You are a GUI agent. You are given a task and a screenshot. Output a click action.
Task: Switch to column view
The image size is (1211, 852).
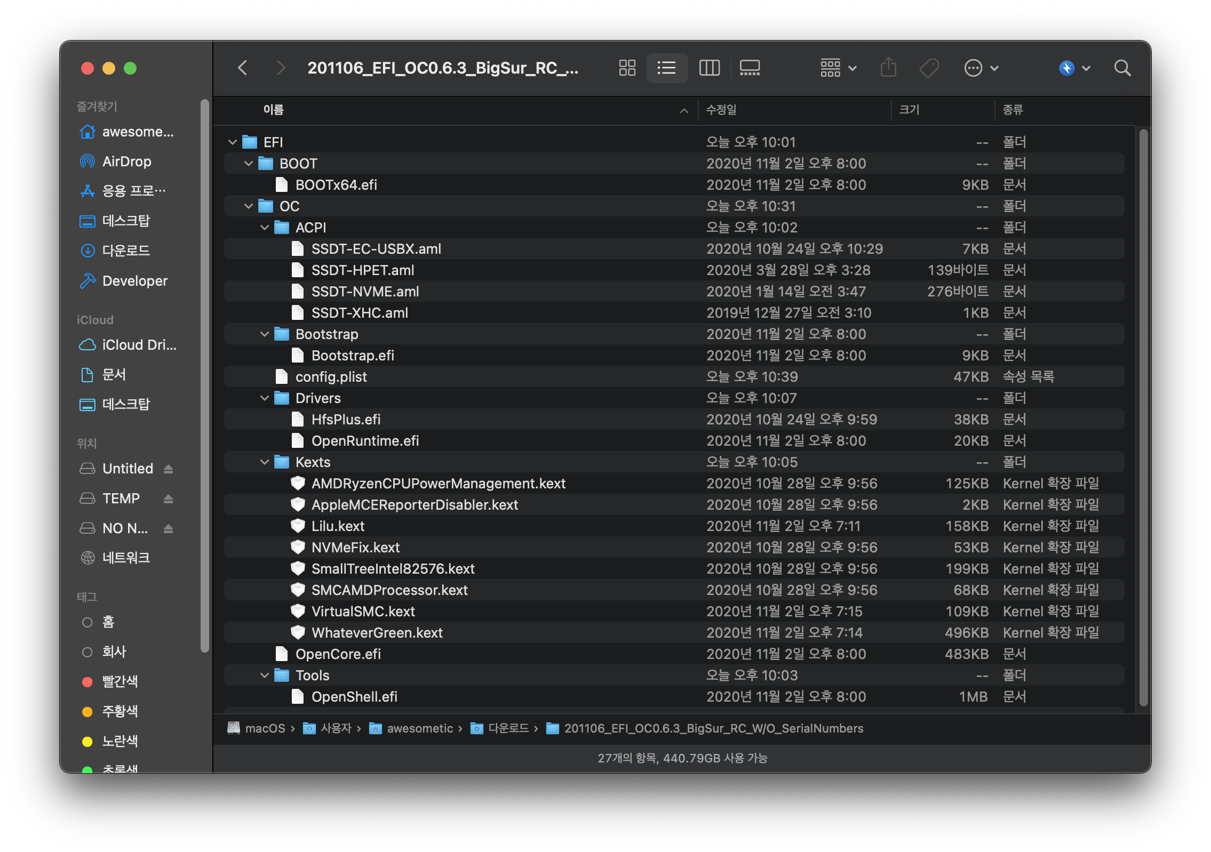[x=709, y=68]
